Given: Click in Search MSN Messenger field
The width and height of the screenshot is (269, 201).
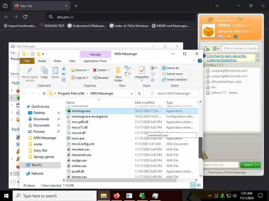Looking at the screenshot, I should (x=173, y=93).
